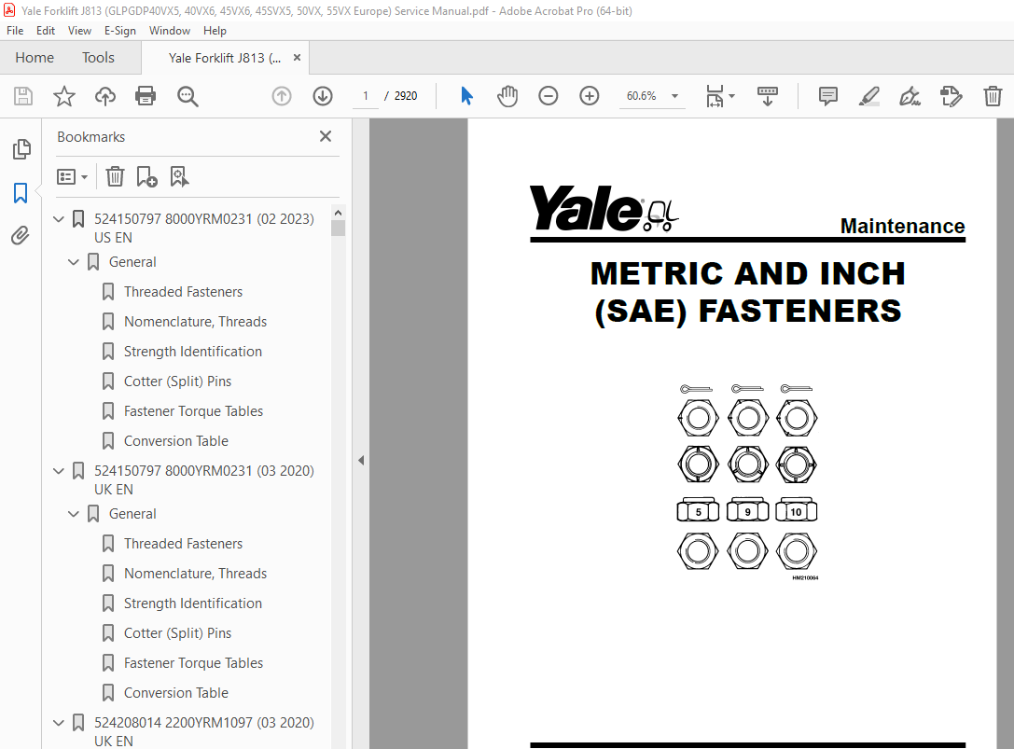Open first Fastener Torque Tables bookmark
This screenshot has height=749, width=1014.
[193, 410]
